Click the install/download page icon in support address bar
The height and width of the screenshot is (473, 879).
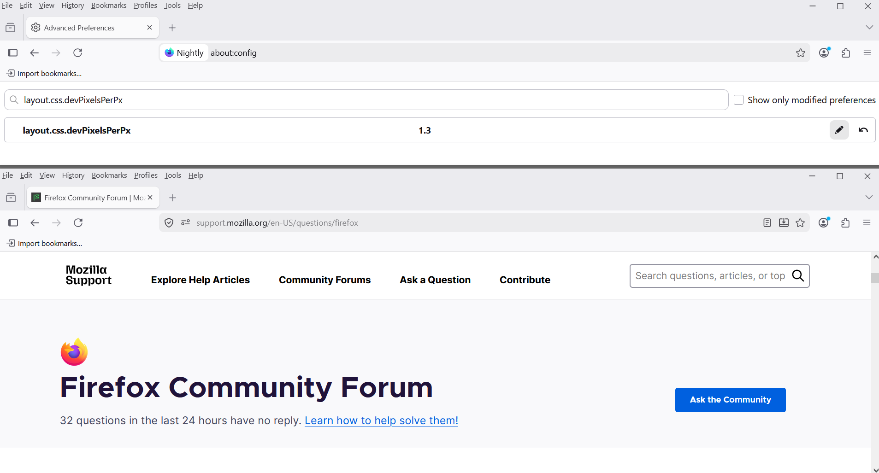click(784, 223)
